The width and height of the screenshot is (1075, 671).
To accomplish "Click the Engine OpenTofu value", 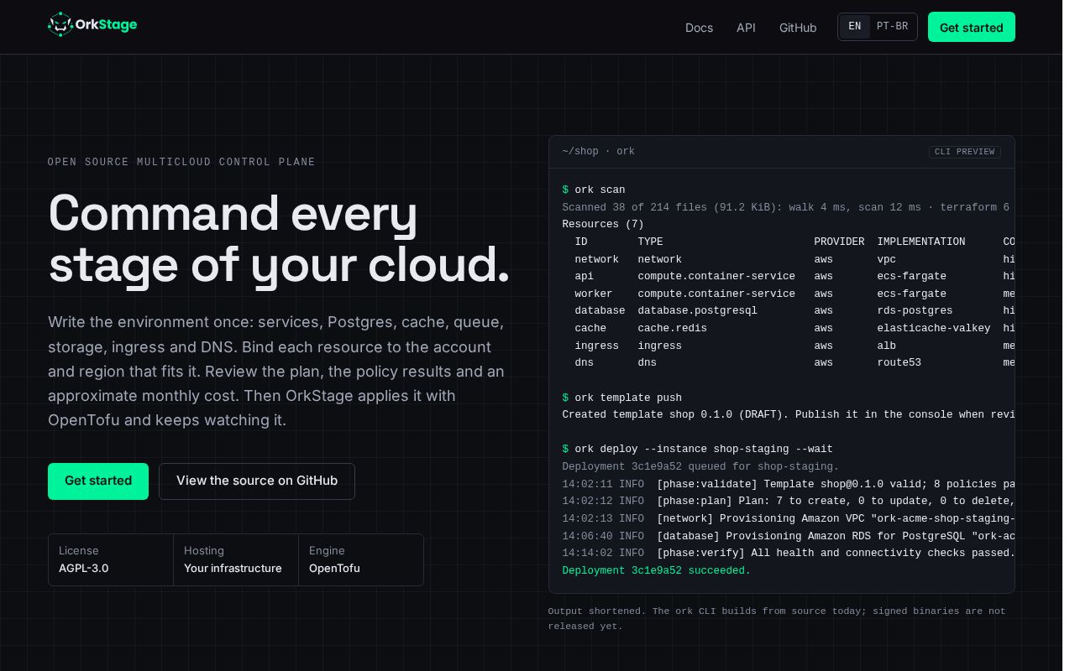I will click(334, 569).
